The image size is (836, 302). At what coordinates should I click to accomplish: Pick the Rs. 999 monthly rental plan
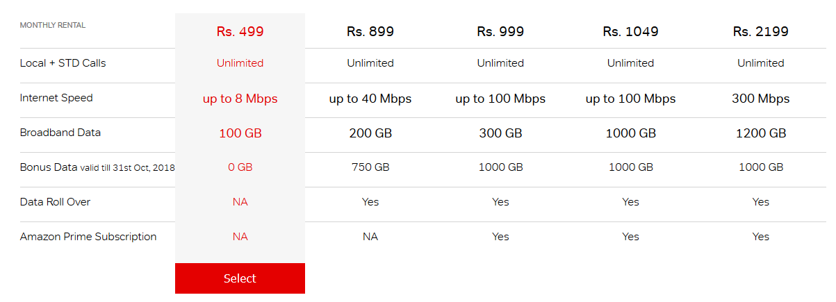click(x=500, y=31)
